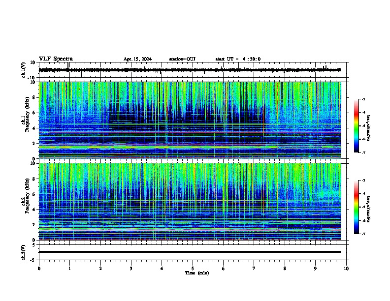Click the ch.2 spectrogram color bar

click(357, 207)
